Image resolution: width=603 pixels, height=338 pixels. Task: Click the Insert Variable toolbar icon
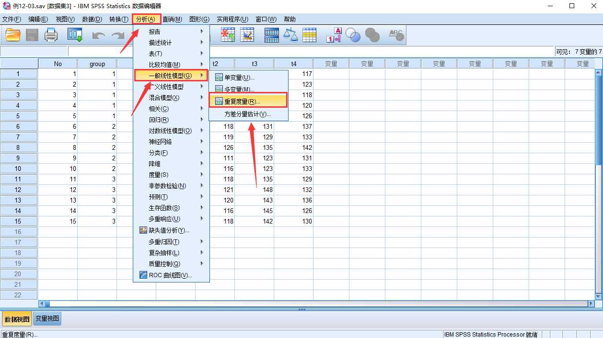point(247,35)
